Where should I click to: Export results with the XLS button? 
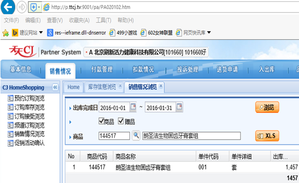(267, 136)
